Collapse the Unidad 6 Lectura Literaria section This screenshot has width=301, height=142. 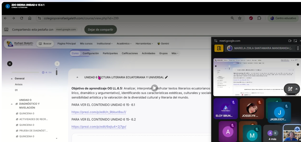point(77,77)
